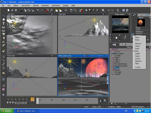Screen dimensions: 151x113
Task: Switch to the Animation properties tab
Action: (x=147, y=15)
